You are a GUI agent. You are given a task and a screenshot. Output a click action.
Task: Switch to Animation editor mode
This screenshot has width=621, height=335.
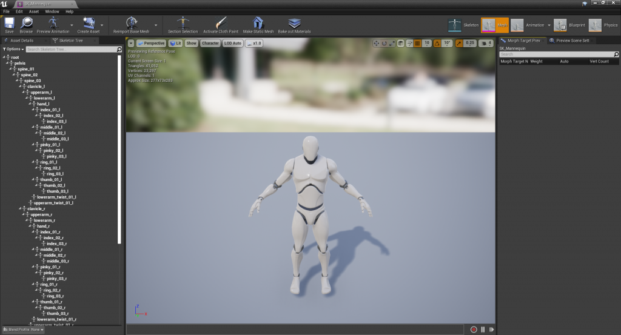[527, 25]
